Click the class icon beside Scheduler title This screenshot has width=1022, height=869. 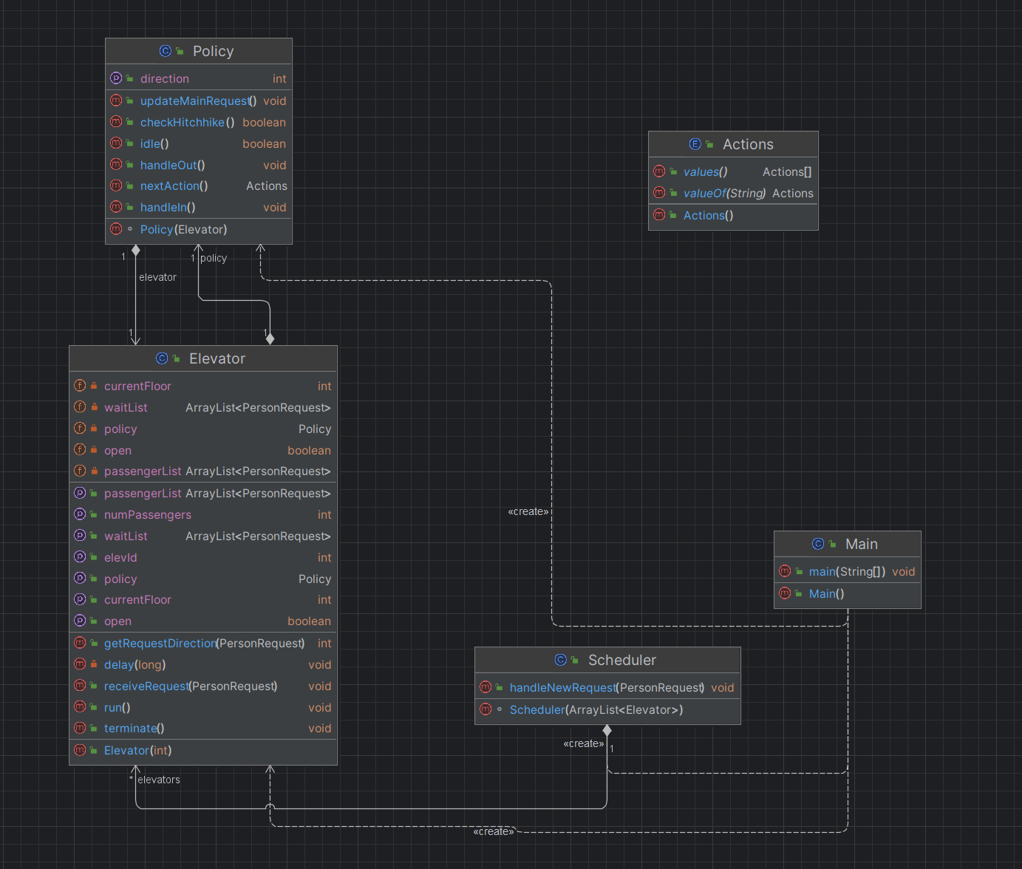(561, 660)
